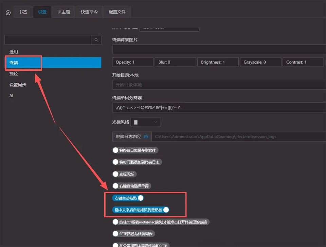Open the 快速命令 tab

(89, 12)
